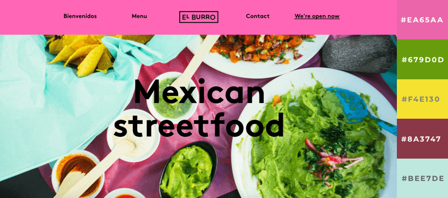Click the "Mexican streetfood" hero heading
The height and width of the screenshot is (198, 448).
tap(199, 108)
